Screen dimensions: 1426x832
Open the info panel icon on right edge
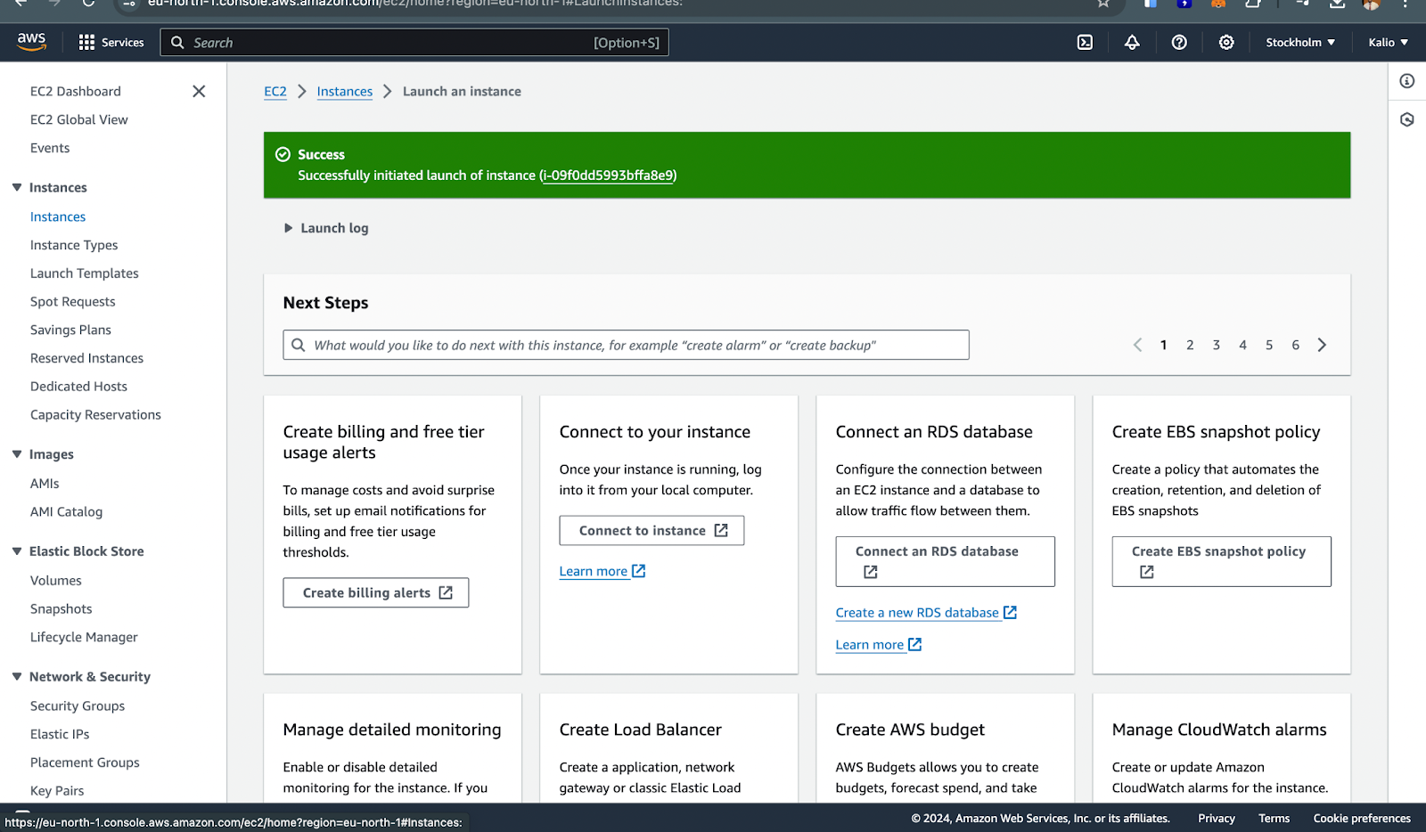pos(1407,81)
